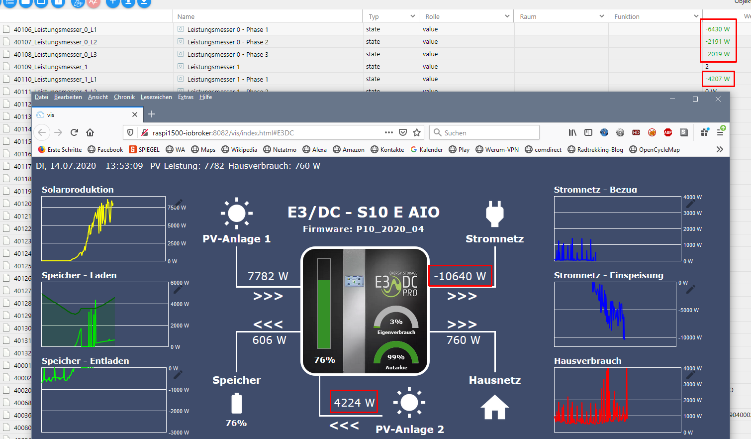Open the Lesezeichen menu
This screenshot has height=439, width=751.
[156, 97]
